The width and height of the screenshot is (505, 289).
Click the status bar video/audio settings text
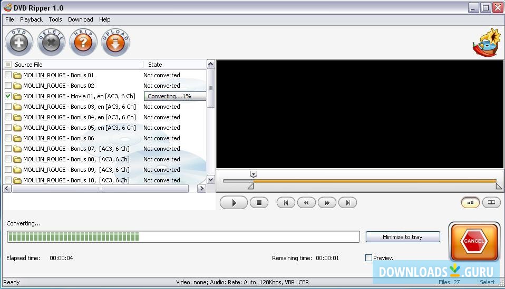(242, 282)
